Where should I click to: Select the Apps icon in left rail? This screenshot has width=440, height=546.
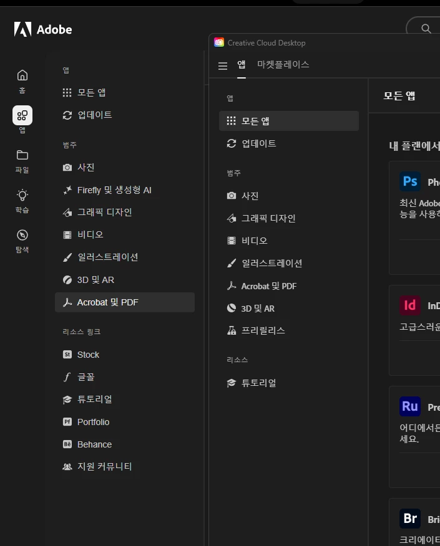[22, 115]
